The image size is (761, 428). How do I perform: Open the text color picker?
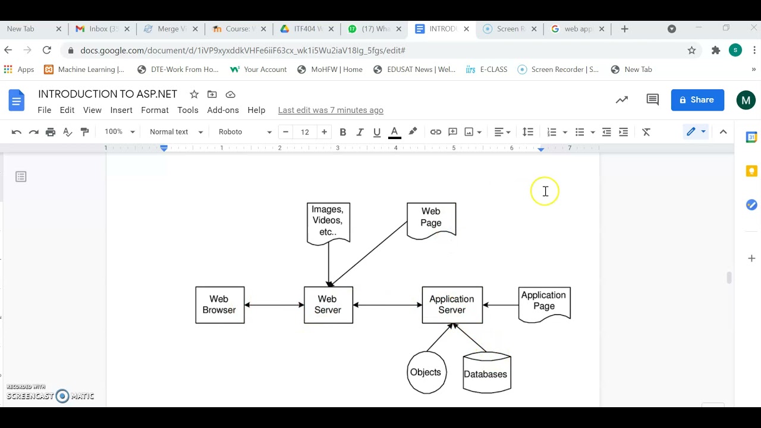coord(394,132)
